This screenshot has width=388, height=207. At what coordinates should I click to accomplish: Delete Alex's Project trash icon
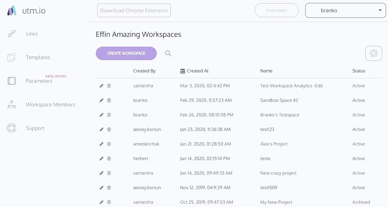(x=109, y=144)
